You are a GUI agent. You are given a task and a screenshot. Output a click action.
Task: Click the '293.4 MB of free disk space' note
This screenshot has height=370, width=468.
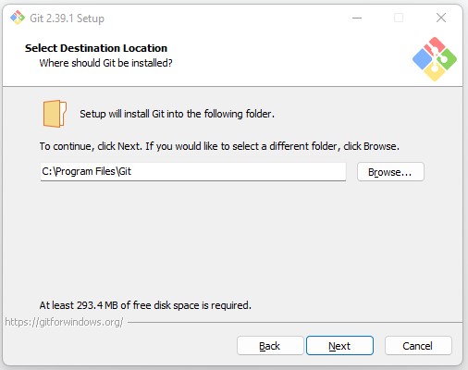(x=145, y=305)
